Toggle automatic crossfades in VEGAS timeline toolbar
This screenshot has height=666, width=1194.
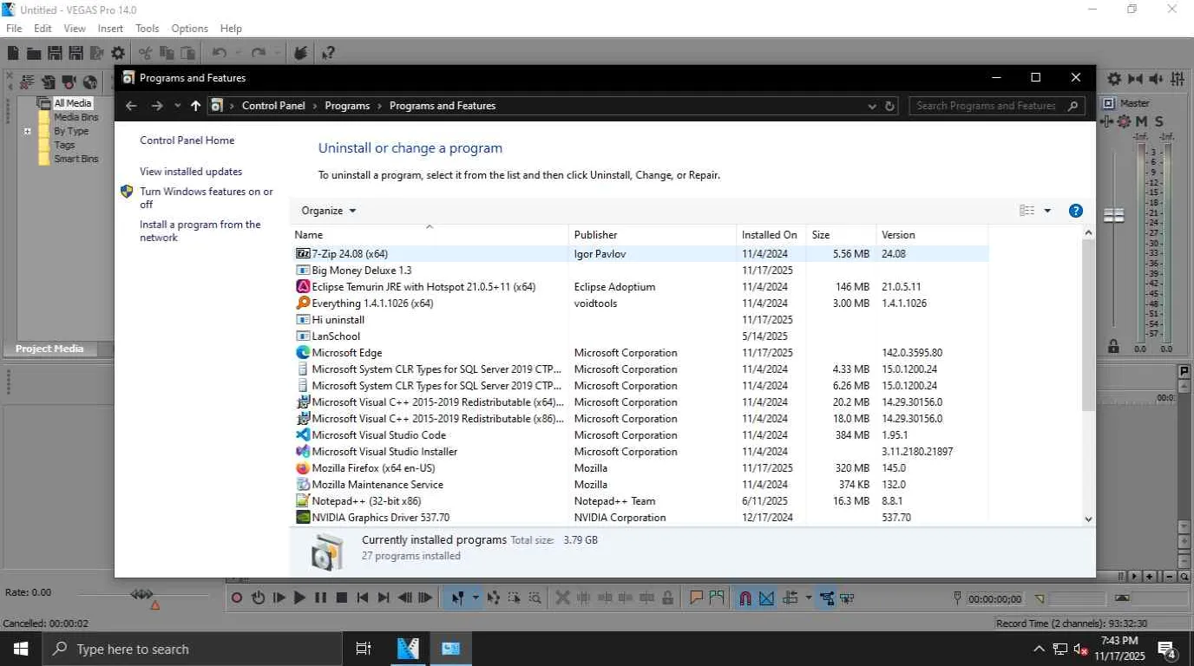tap(767, 597)
